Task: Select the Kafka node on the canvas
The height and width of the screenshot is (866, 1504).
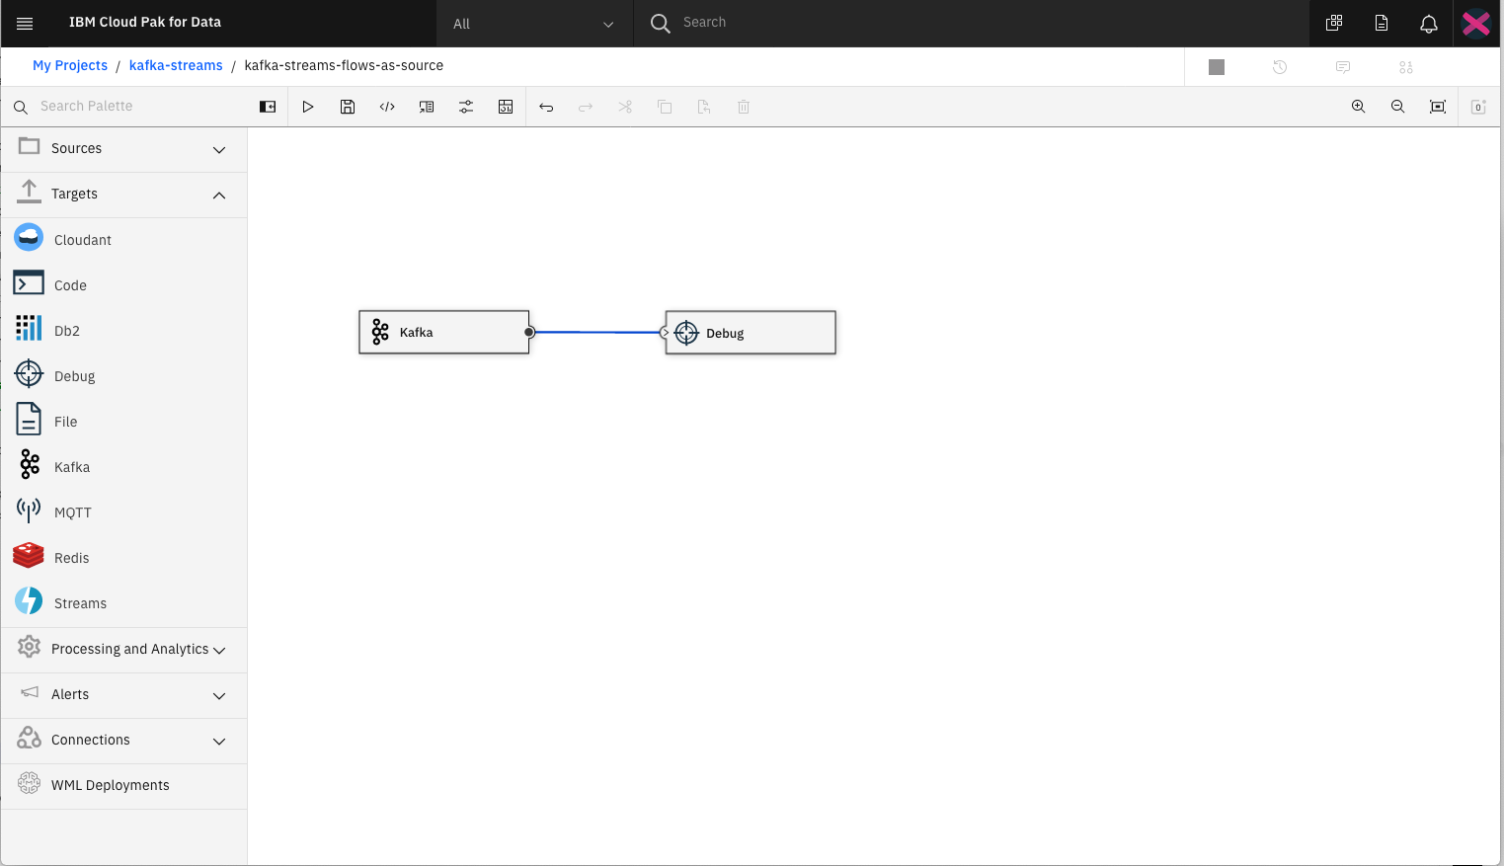Action: pyautogui.click(x=443, y=333)
